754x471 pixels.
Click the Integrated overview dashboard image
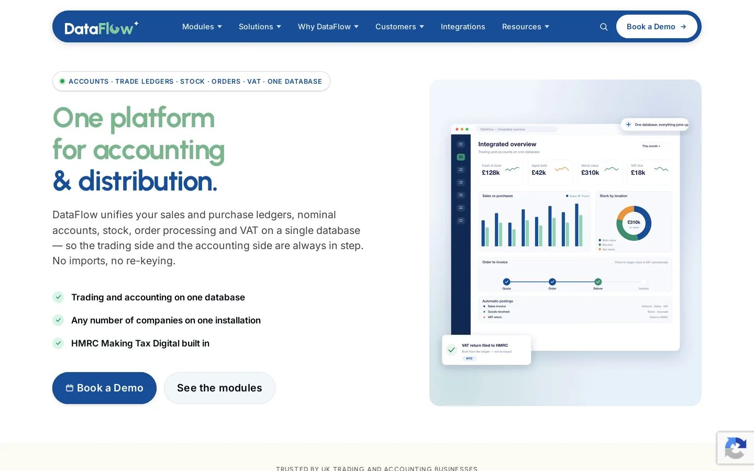click(x=565, y=243)
